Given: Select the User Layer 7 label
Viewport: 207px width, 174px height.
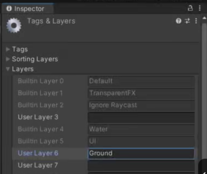Looking at the screenshot, I should [38, 165].
